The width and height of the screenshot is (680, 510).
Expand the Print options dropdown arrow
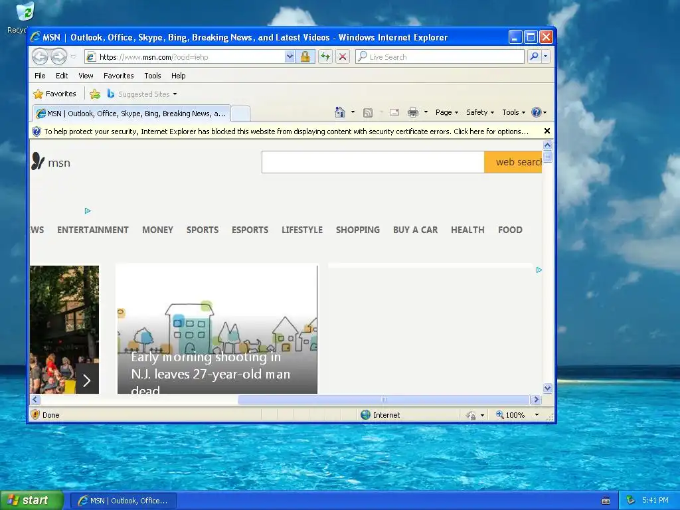pos(426,112)
